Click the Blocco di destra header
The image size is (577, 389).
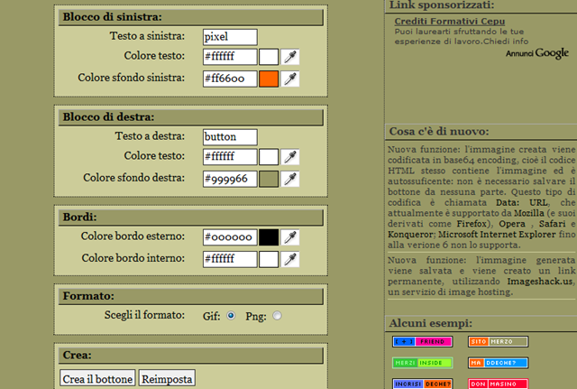click(x=191, y=117)
